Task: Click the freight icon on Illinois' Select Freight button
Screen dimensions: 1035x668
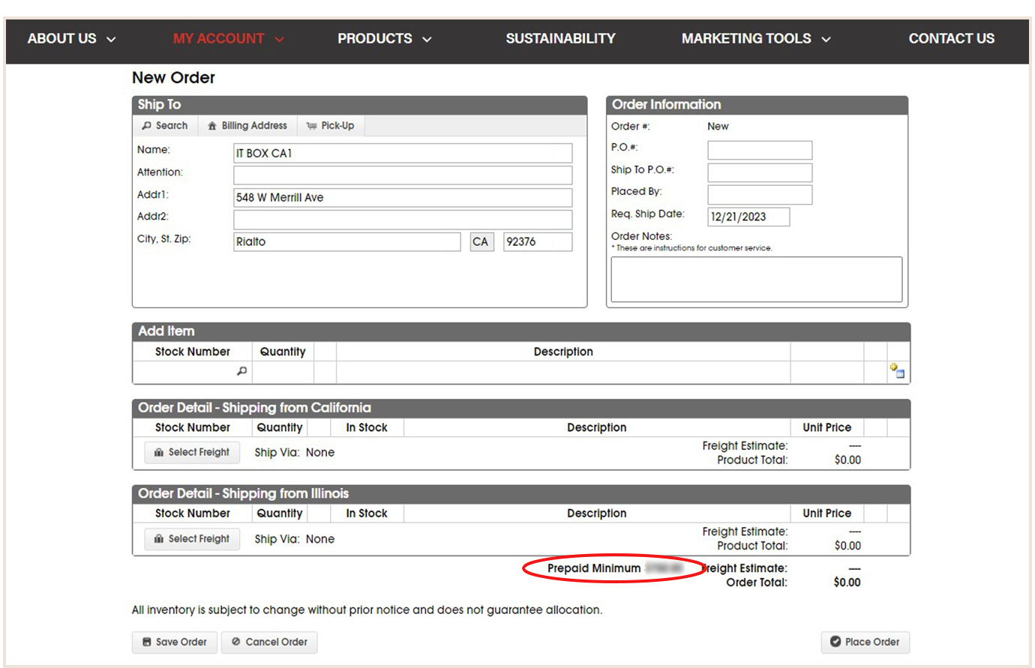Action: click(160, 538)
